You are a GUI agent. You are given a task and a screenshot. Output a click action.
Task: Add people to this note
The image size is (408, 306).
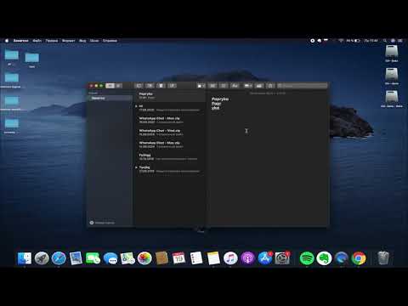(x=259, y=86)
